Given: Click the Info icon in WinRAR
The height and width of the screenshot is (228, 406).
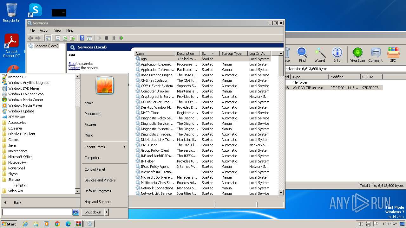Looking at the screenshot, I should 337,55.
